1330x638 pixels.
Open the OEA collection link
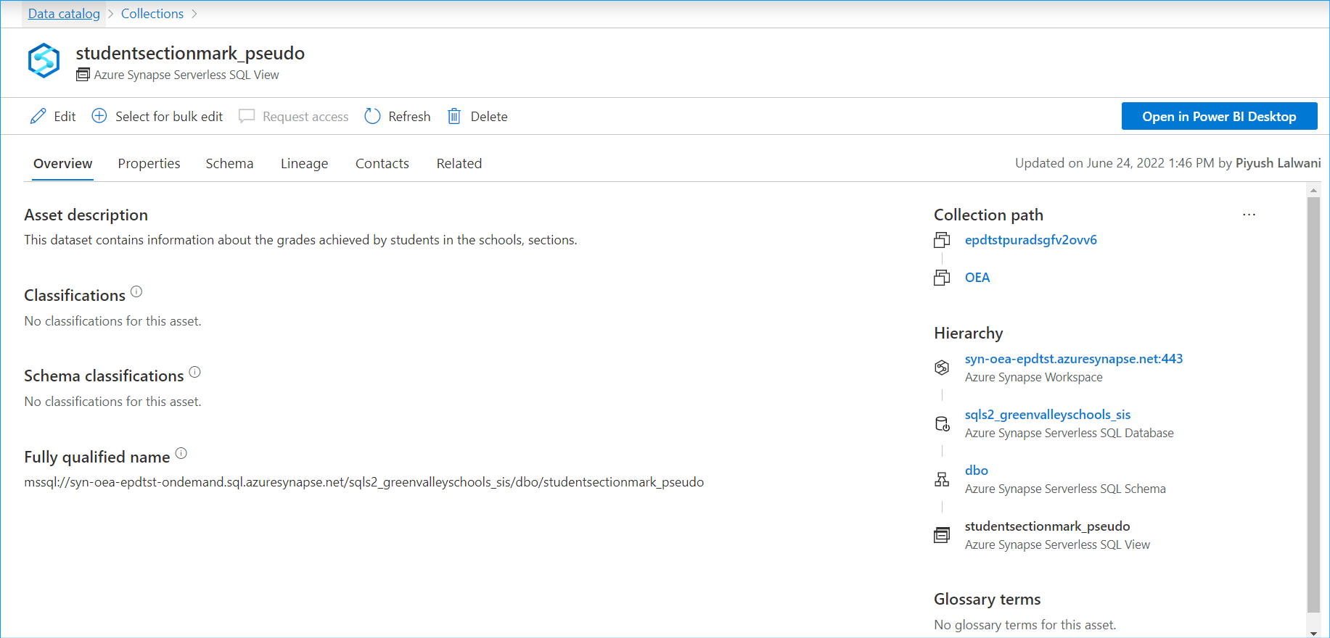[977, 278]
